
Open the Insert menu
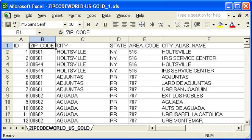pyautogui.click(x=57, y=16)
